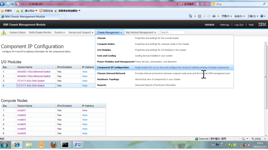This screenshot has width=268, height=150.
Task: Select the IBM Chassis Management Module tab
Action: 30,17
